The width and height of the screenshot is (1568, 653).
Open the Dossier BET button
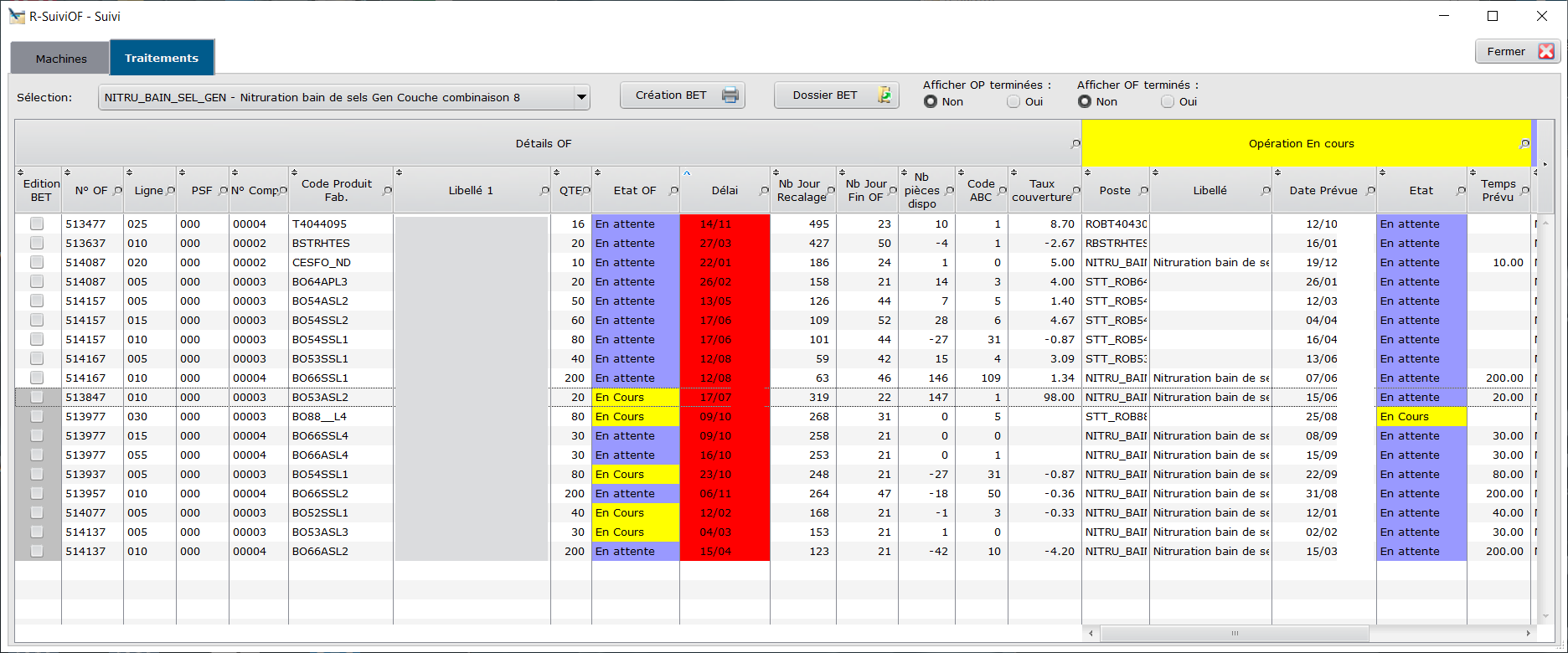(x=836, y=95)
